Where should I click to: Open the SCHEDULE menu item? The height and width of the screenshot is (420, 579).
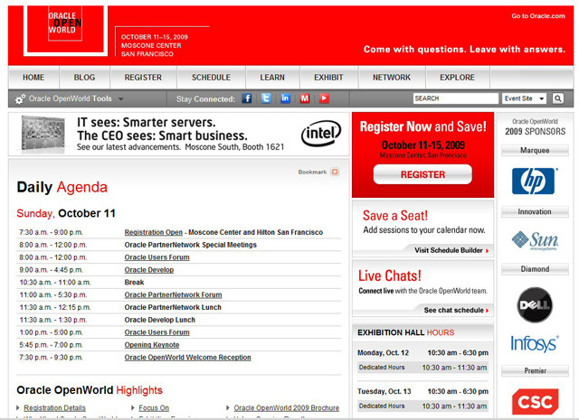click(211, 78)
